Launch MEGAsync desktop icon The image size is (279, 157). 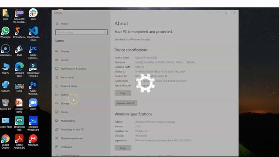coord(33,140)
